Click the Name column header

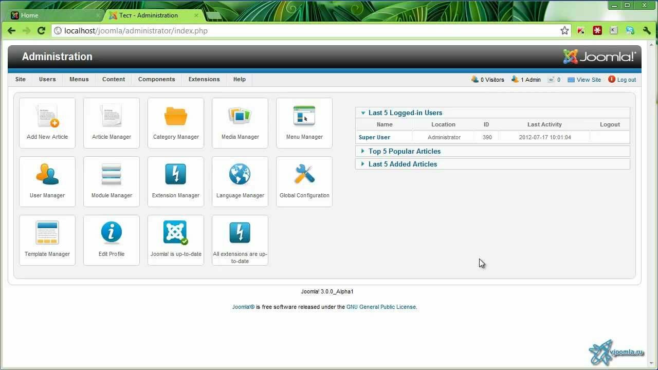pyautogui.click(x=385, y=124)
